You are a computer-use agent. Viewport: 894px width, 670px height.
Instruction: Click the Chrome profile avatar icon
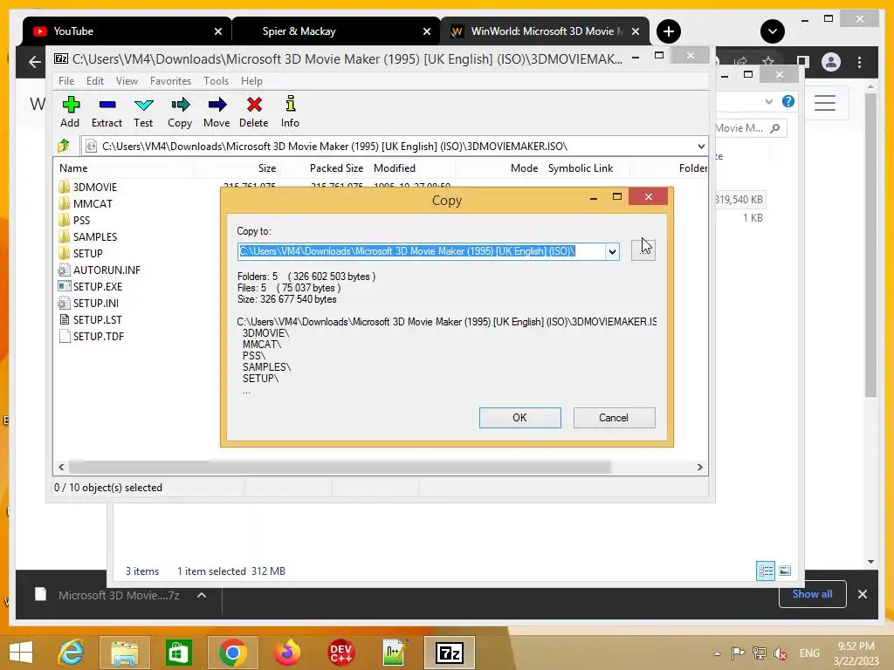(831, 62)
